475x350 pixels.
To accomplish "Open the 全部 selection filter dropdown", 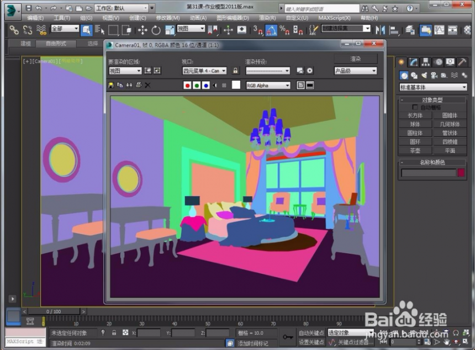I will 65,29.
